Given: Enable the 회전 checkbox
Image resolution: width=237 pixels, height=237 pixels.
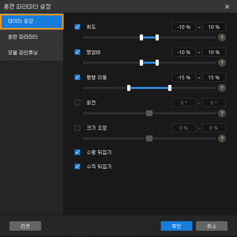Looking at the screenshot, I should [x=77, y=103].
